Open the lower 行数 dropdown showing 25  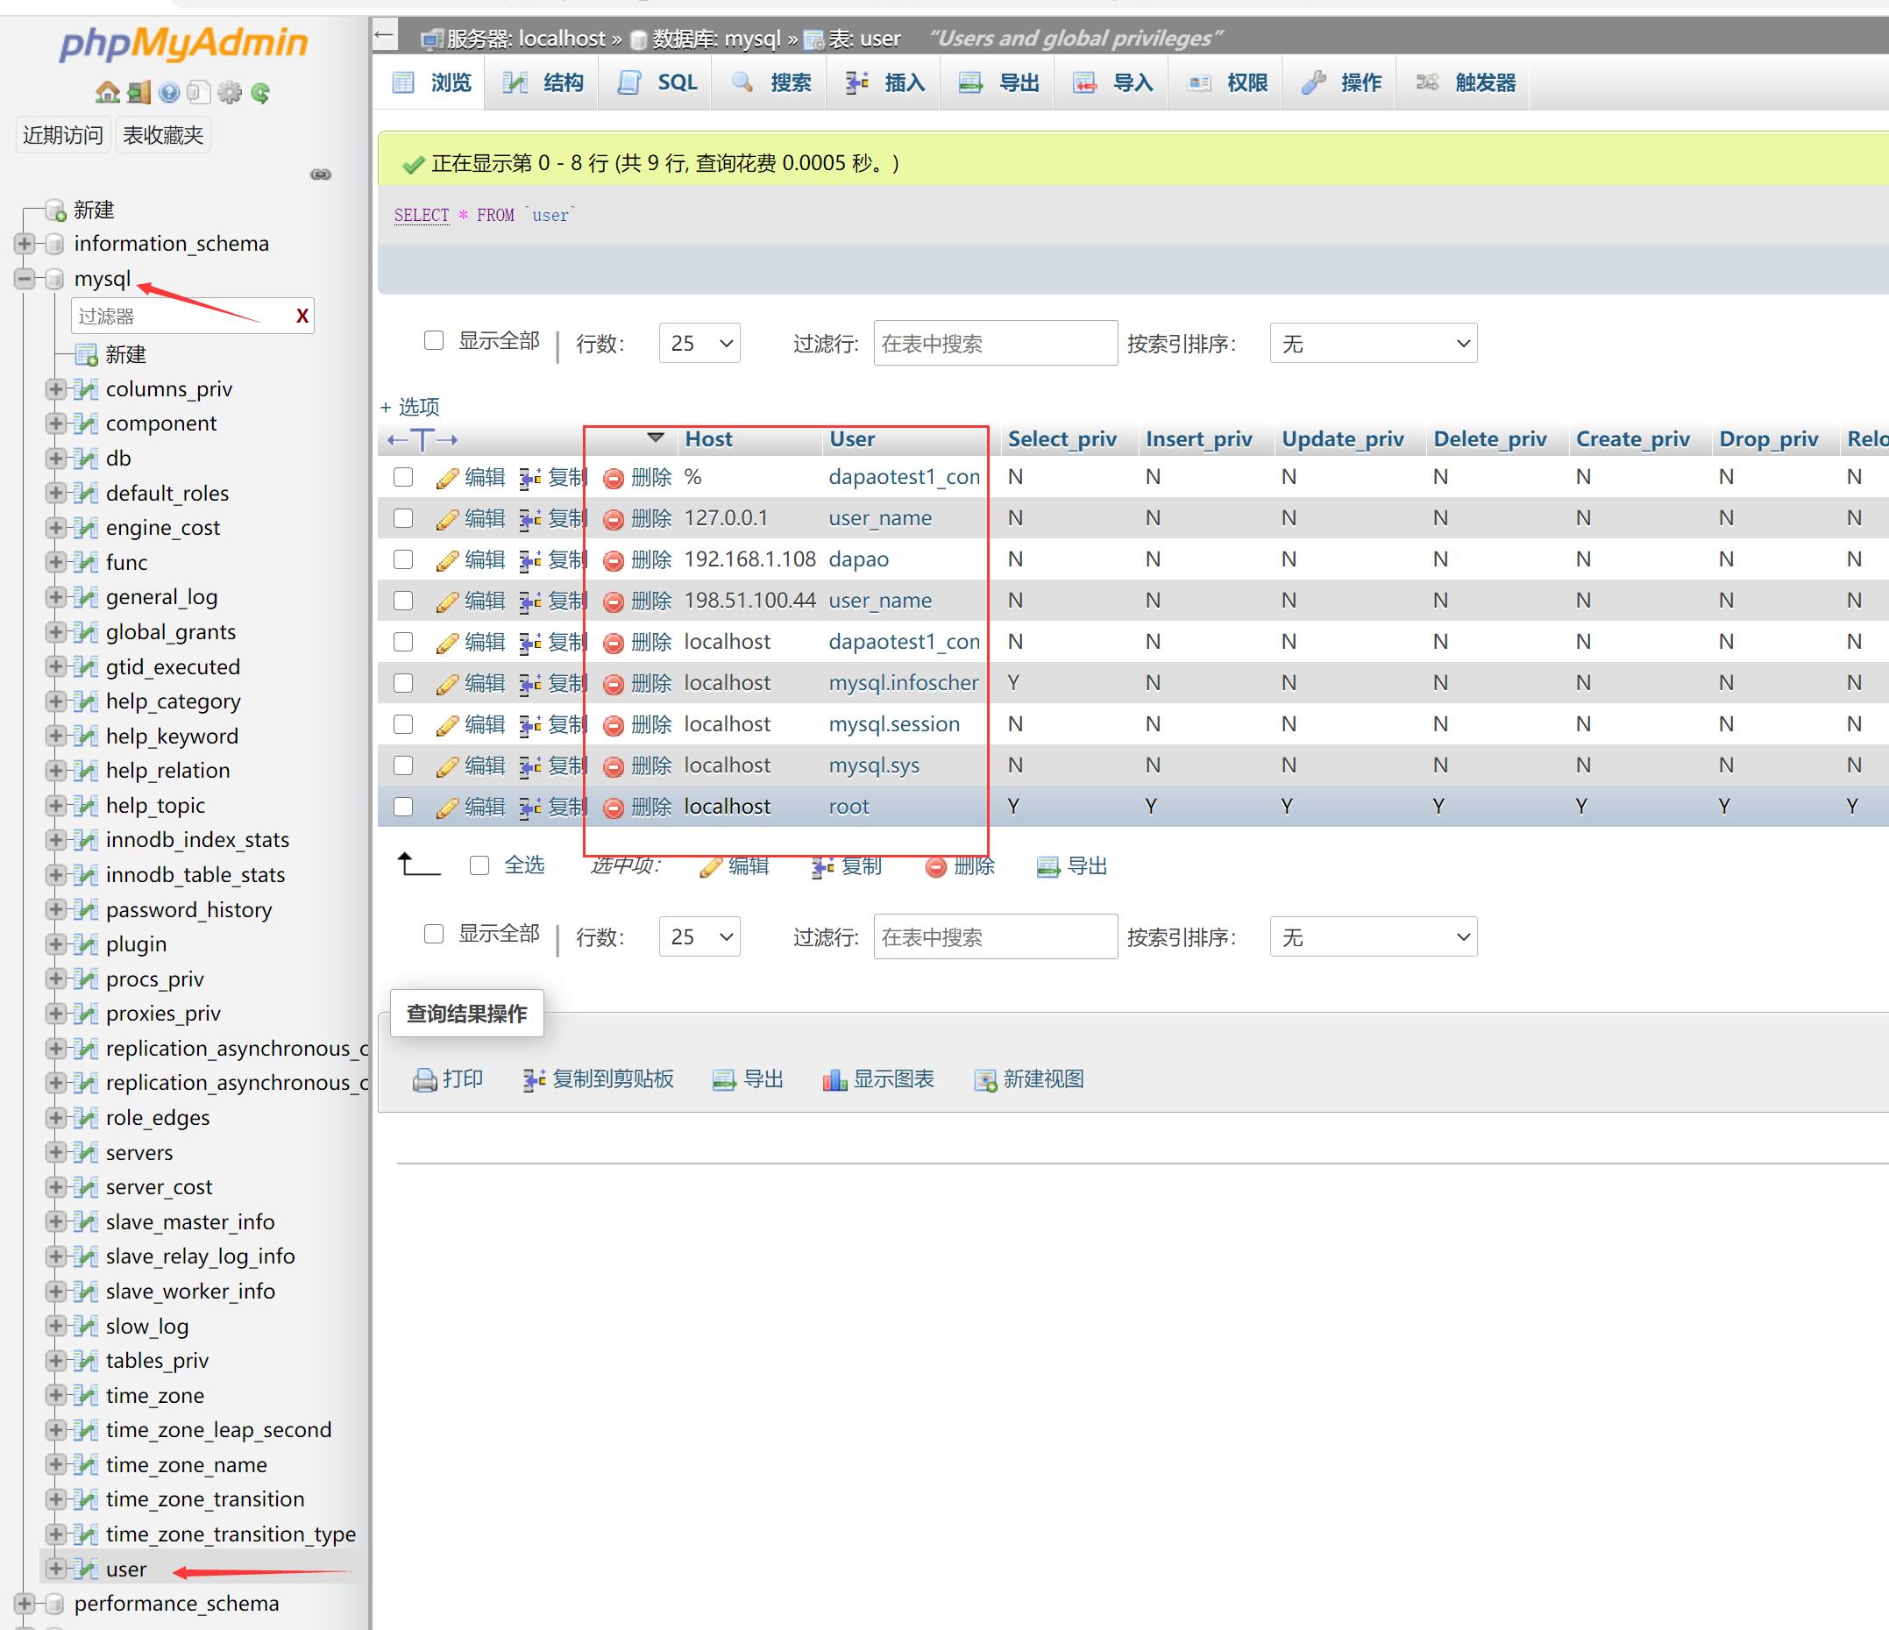click(699, 936)
